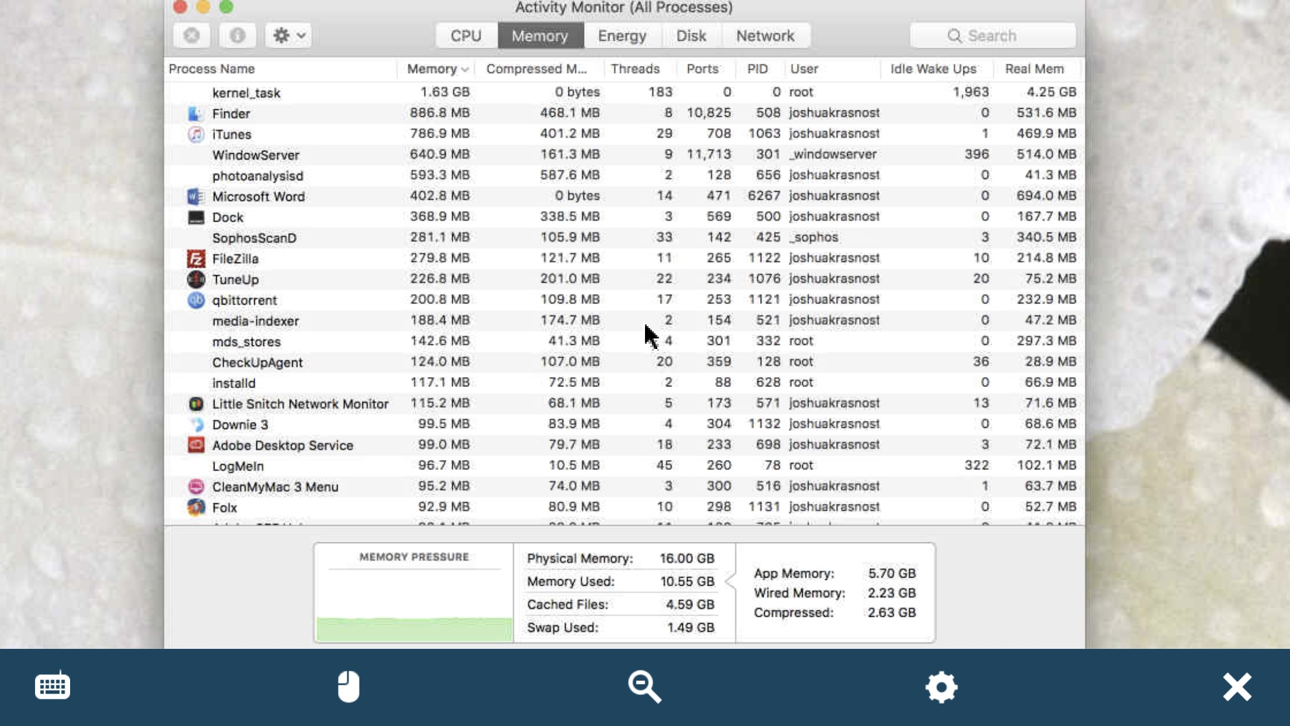This screenshot has width=1290, height=726.
Task: Toggle the remote mouse mode icon
Action: [349, 686]
